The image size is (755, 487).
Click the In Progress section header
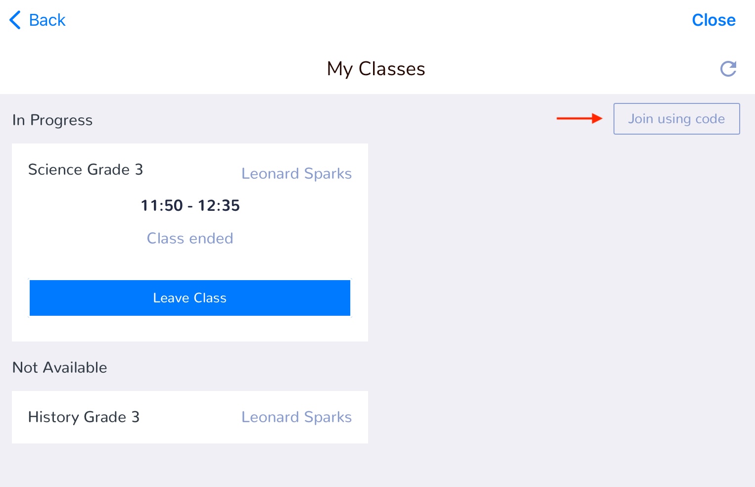coord(52,120)
